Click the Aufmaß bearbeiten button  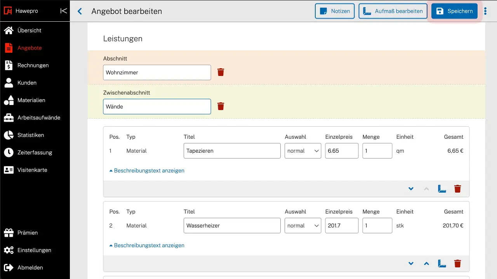pyautogui.click(x=393, y=11)
